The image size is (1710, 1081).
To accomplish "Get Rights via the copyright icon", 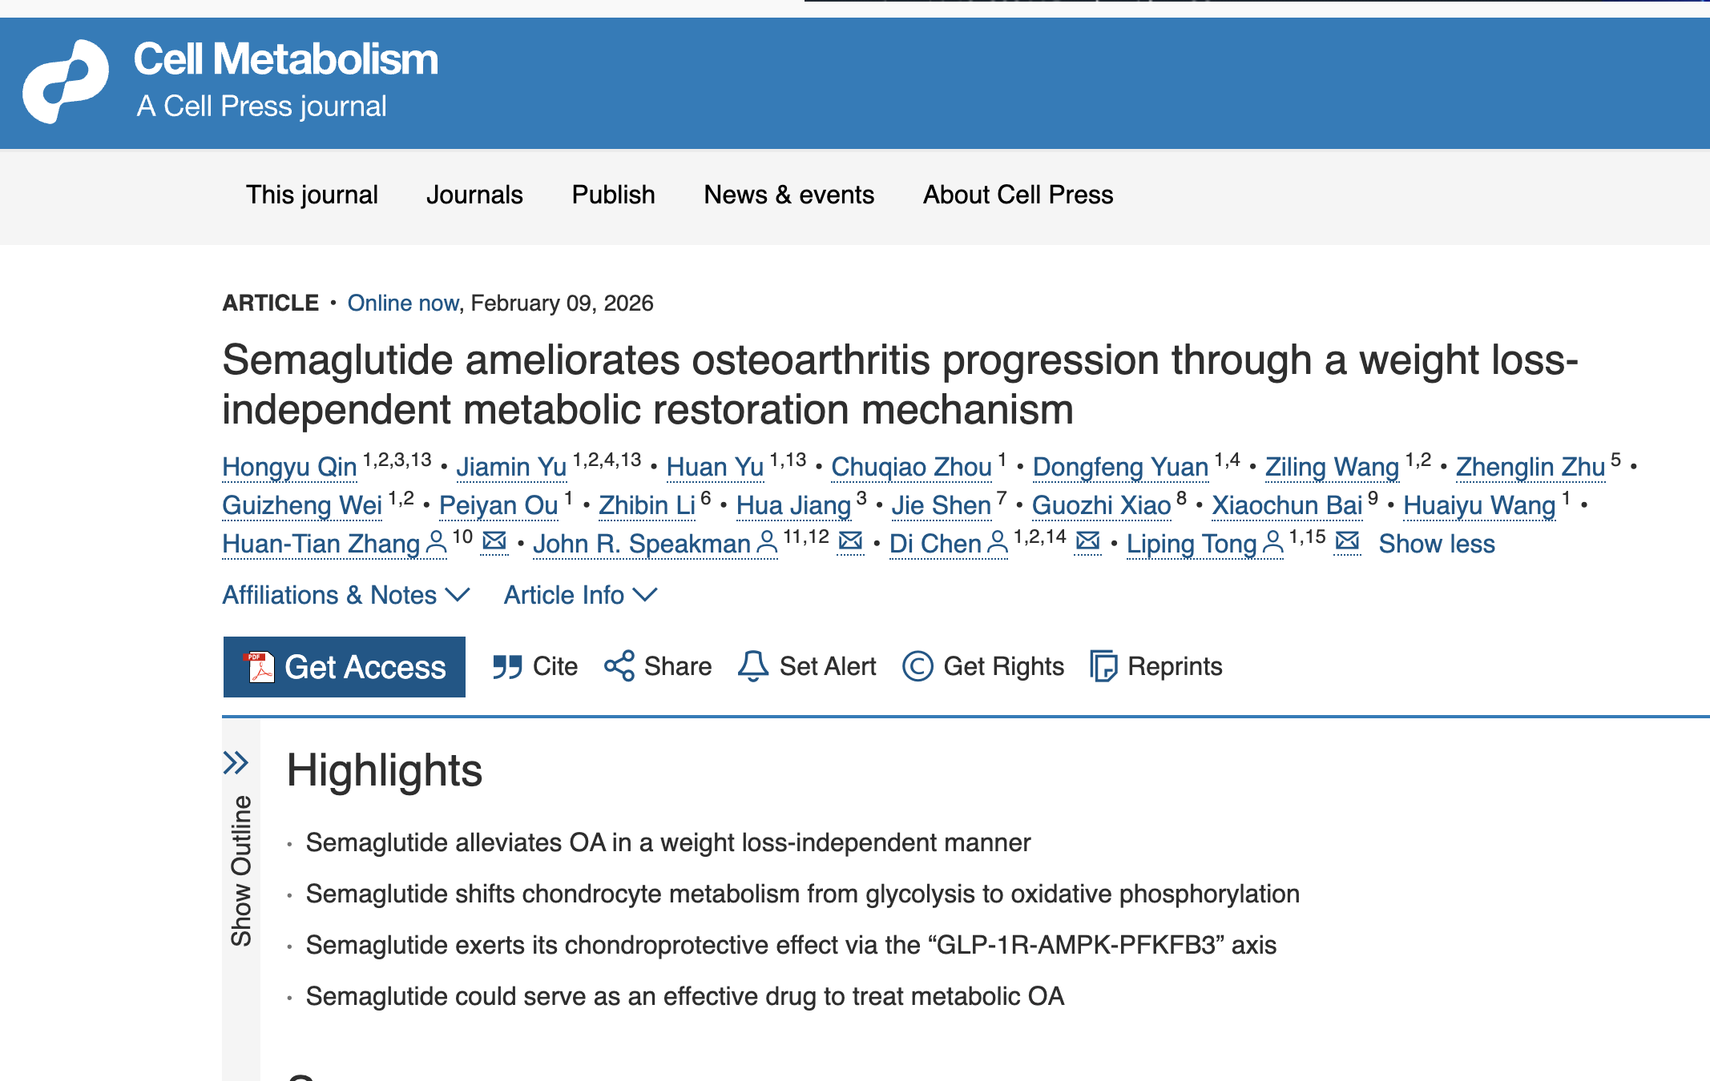I will point(918,666).
